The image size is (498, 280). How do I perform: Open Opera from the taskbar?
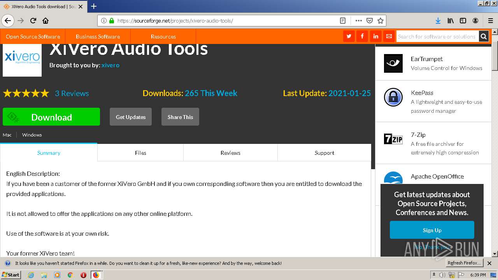click(83, 275)
